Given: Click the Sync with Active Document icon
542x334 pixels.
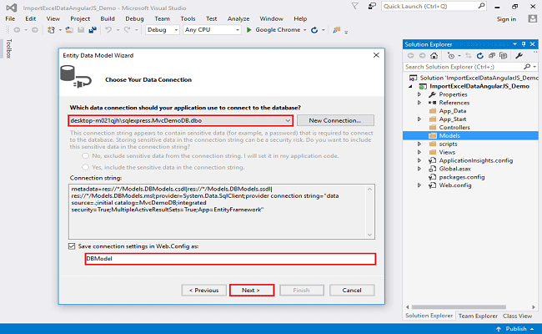Looking at the screenshot, I should point(468,55).
